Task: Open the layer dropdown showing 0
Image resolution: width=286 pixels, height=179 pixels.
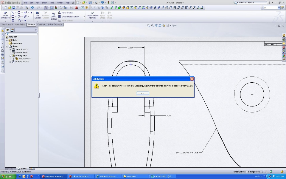Action: pos(279,8)
